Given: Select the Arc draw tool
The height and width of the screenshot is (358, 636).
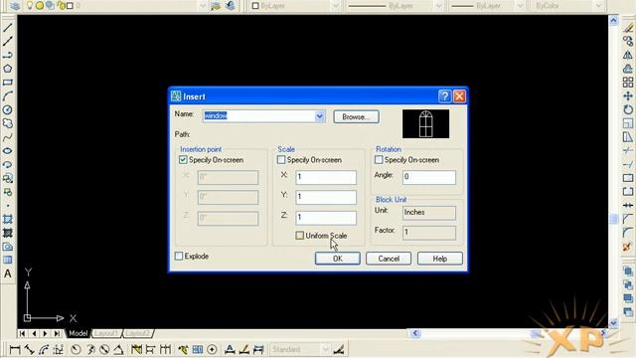Looking at the screenshot, I should coord(8,95).
